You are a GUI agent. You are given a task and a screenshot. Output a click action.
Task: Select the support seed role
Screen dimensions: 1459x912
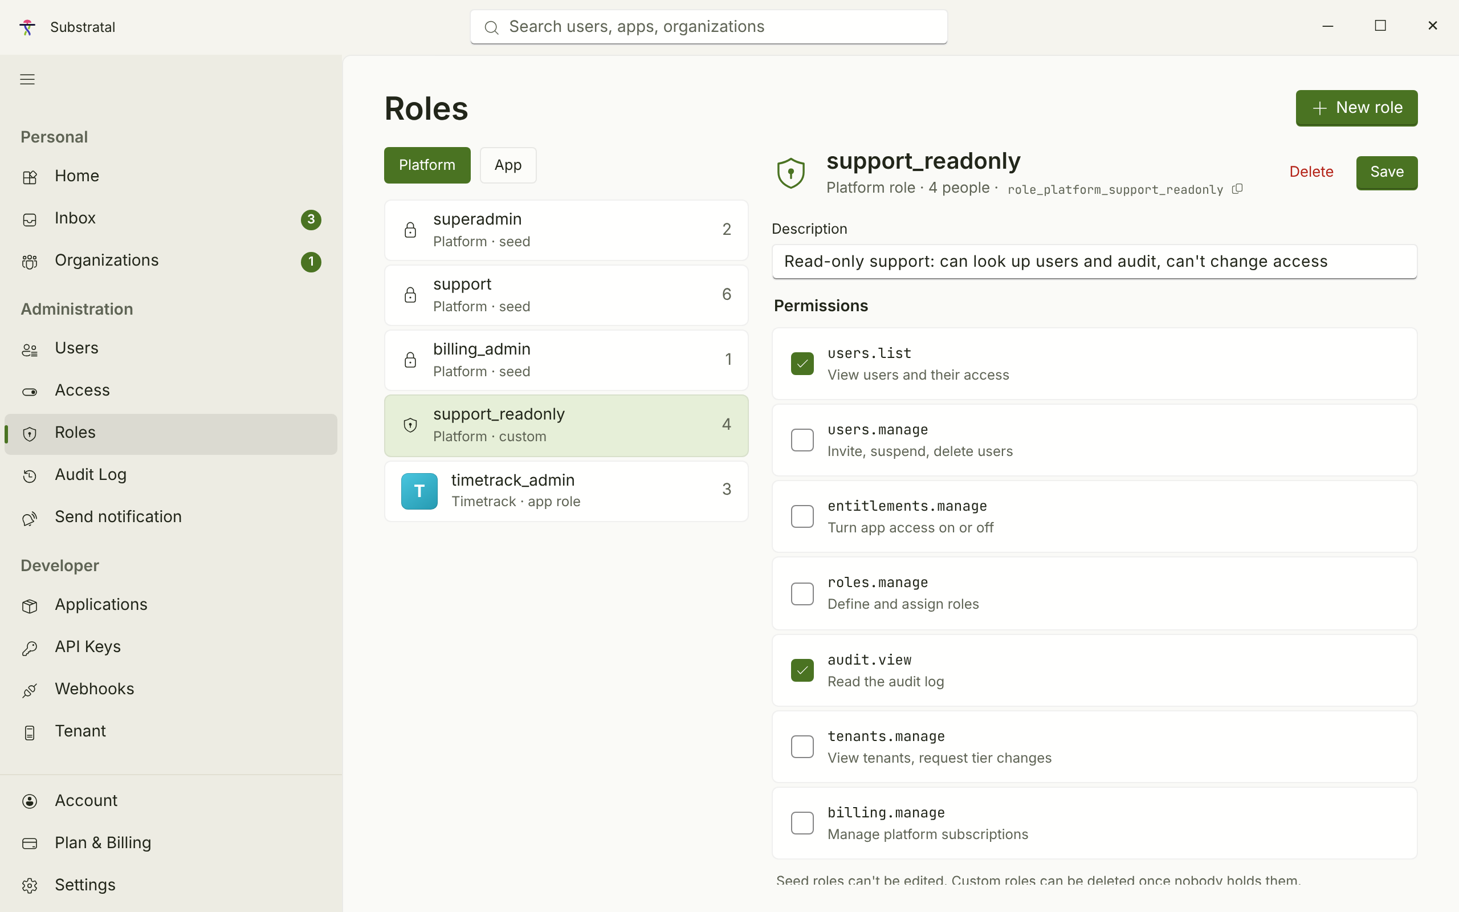point(566,296)
